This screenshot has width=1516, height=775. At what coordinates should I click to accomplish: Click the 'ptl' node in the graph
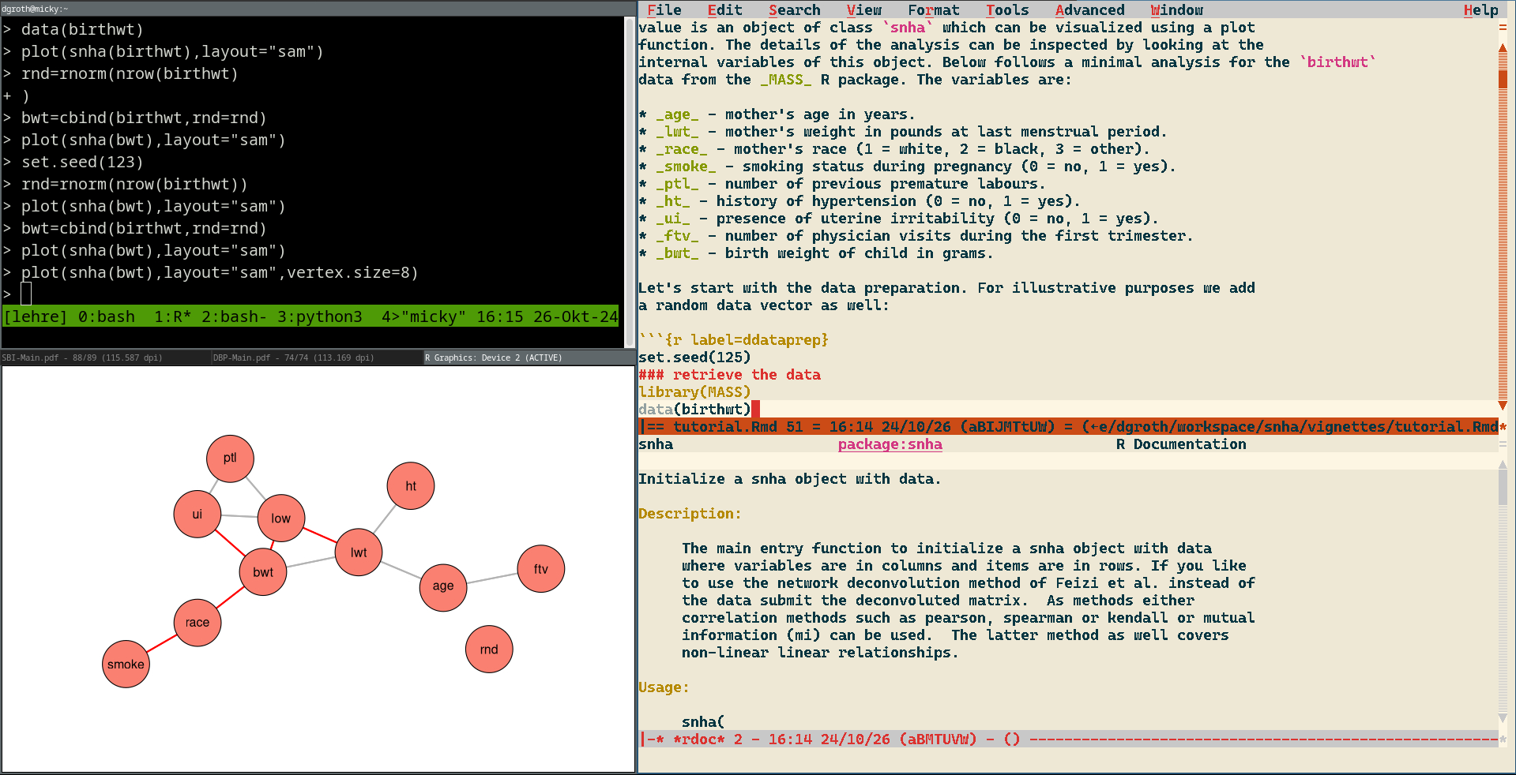pos(230,458)
